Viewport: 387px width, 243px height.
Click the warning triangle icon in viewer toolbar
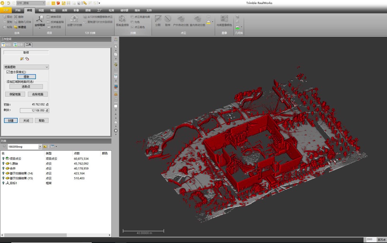[x=116, y=94]
